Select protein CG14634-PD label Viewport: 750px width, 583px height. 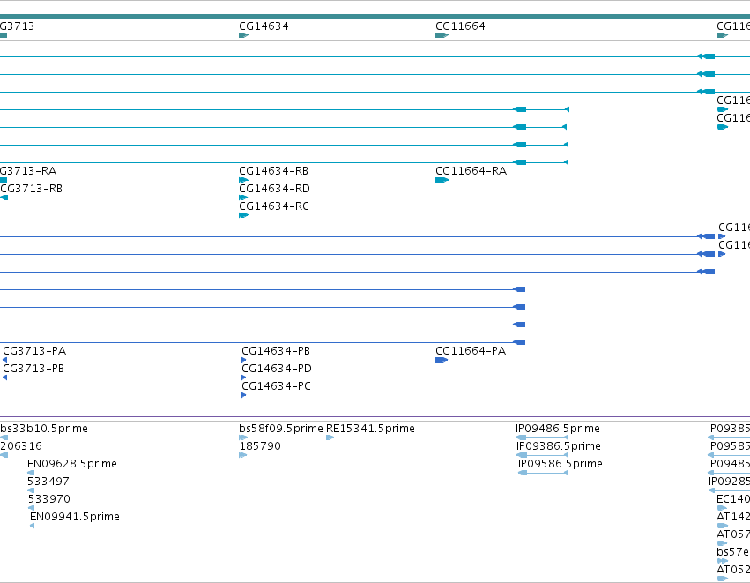[x=277, y=369]
